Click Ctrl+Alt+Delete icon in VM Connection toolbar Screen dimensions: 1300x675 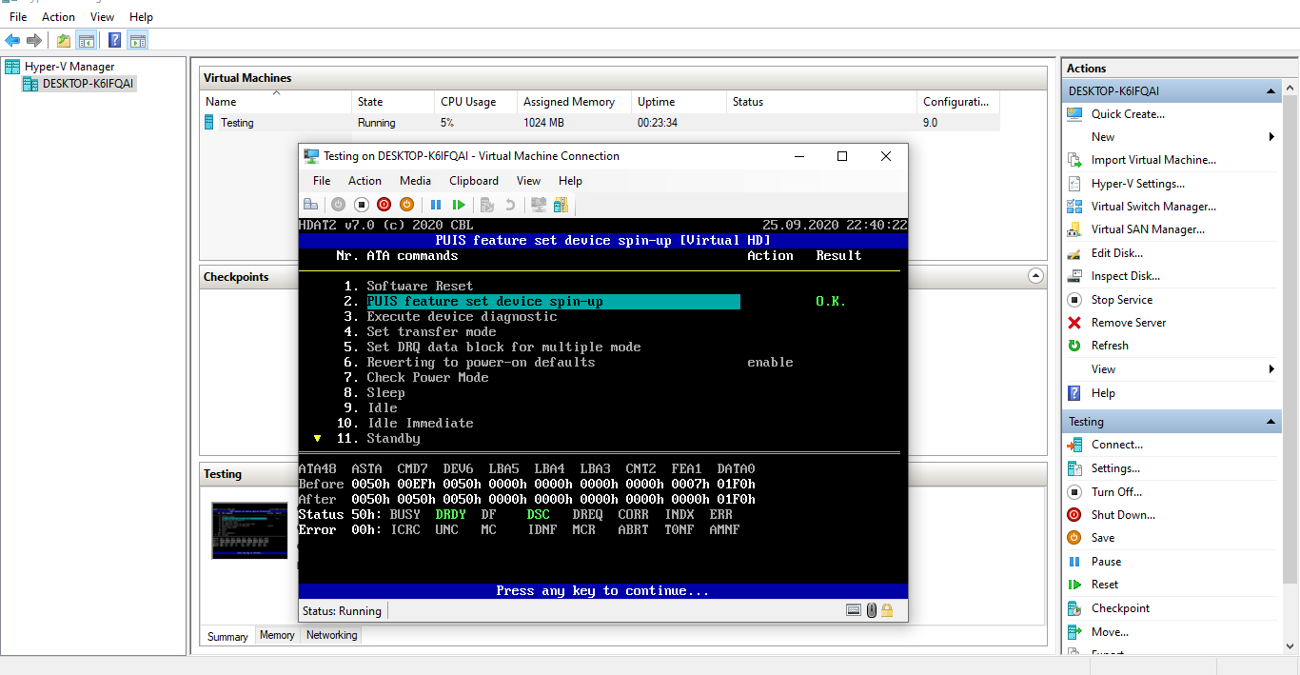tap(310, 205)
